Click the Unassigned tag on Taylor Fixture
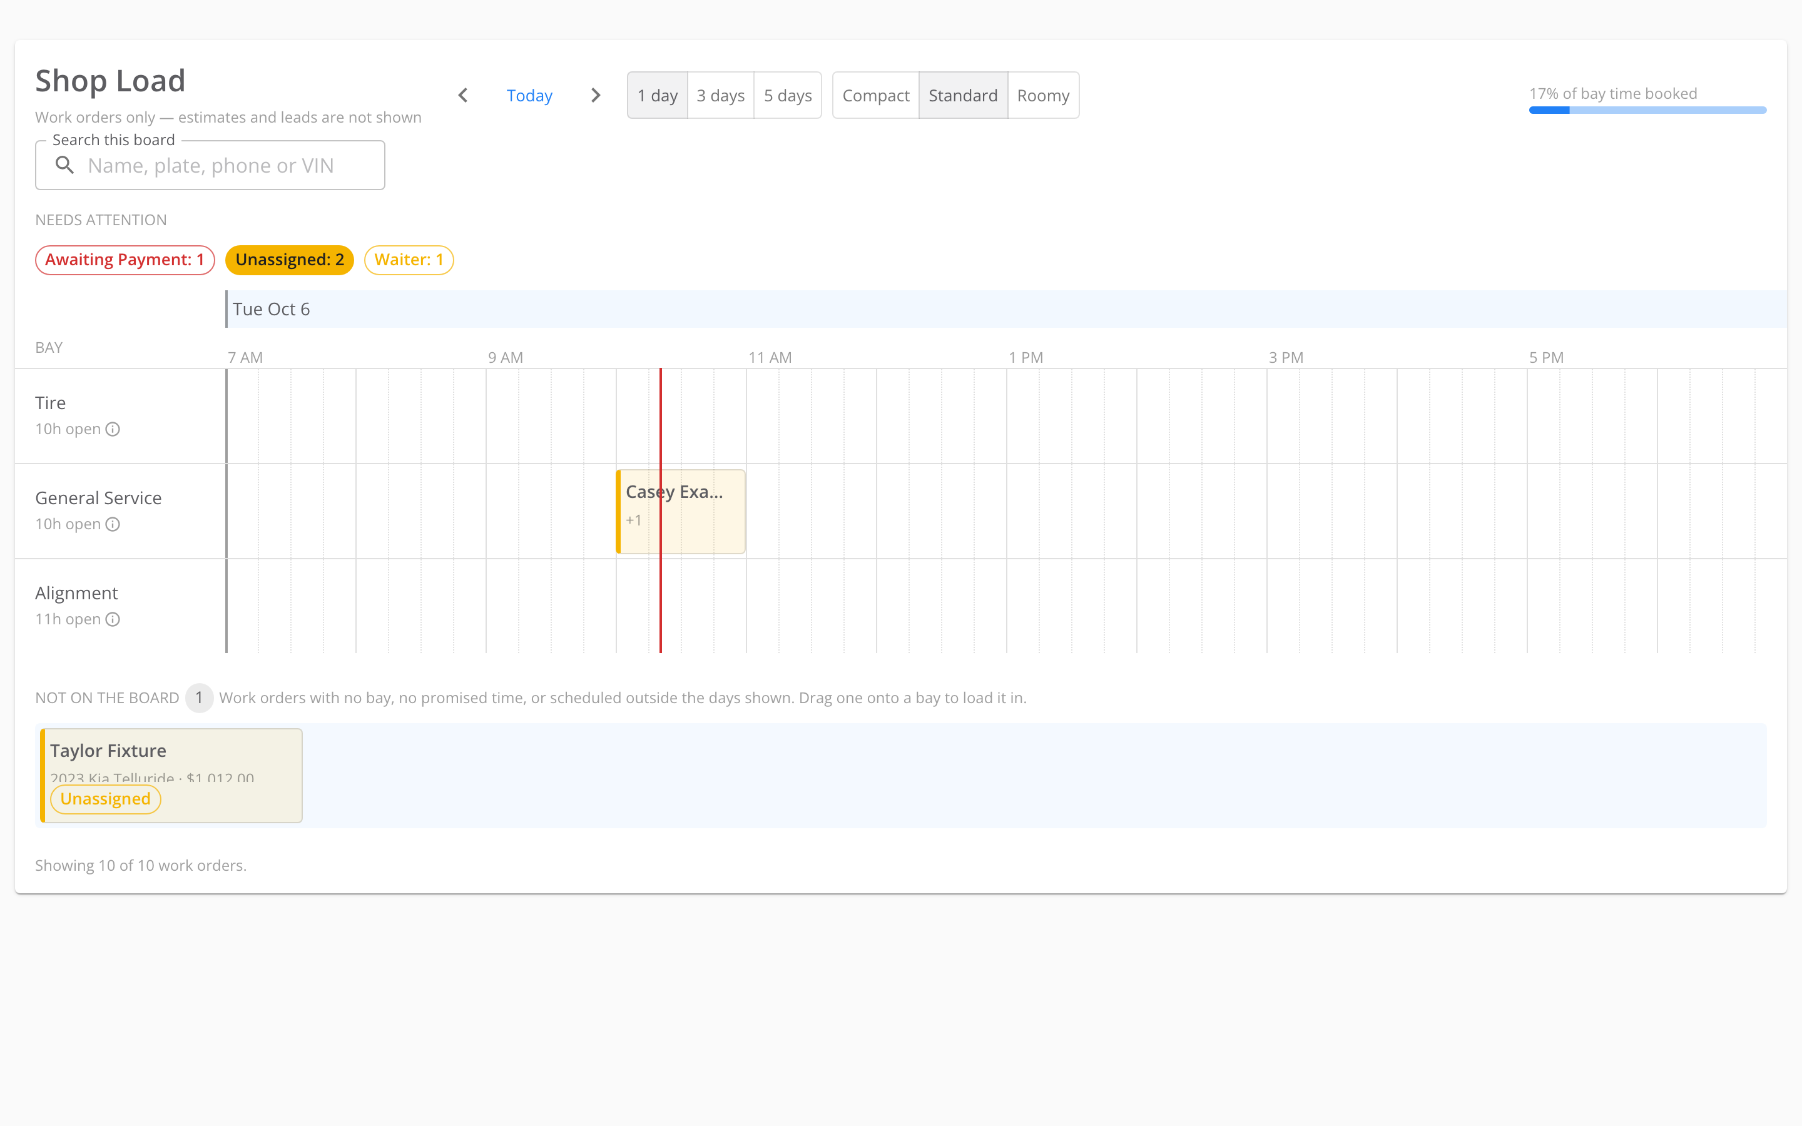The width and height of the screenshot is (1802, 1126). [x=106, y=799]
